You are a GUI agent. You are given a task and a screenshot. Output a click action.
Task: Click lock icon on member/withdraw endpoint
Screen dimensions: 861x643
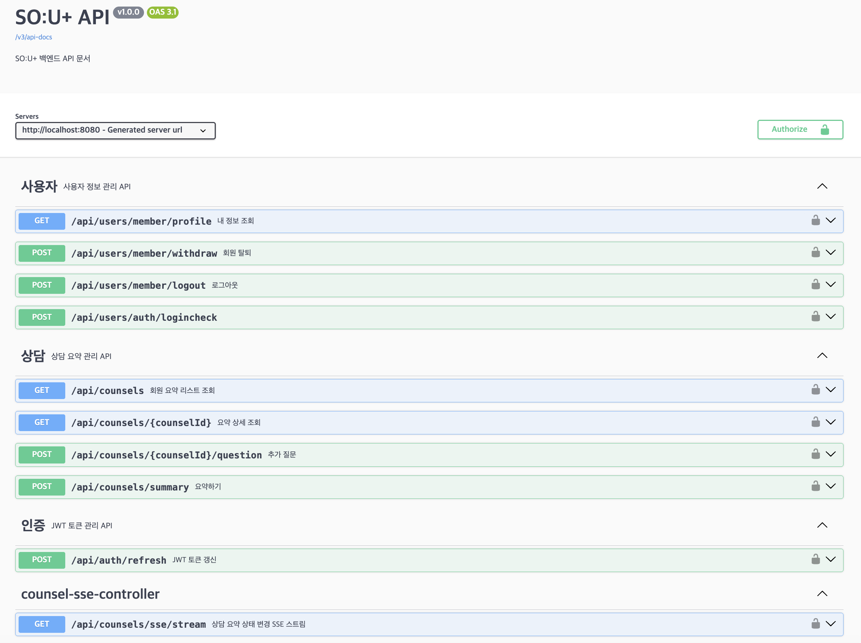tap(815, 253)
